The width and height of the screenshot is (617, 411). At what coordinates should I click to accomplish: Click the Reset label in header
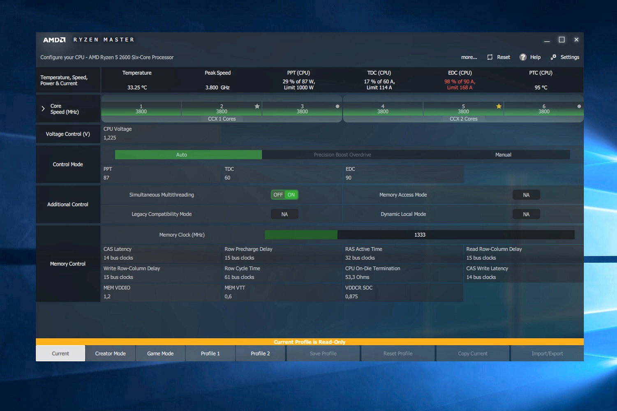point(504,57)
